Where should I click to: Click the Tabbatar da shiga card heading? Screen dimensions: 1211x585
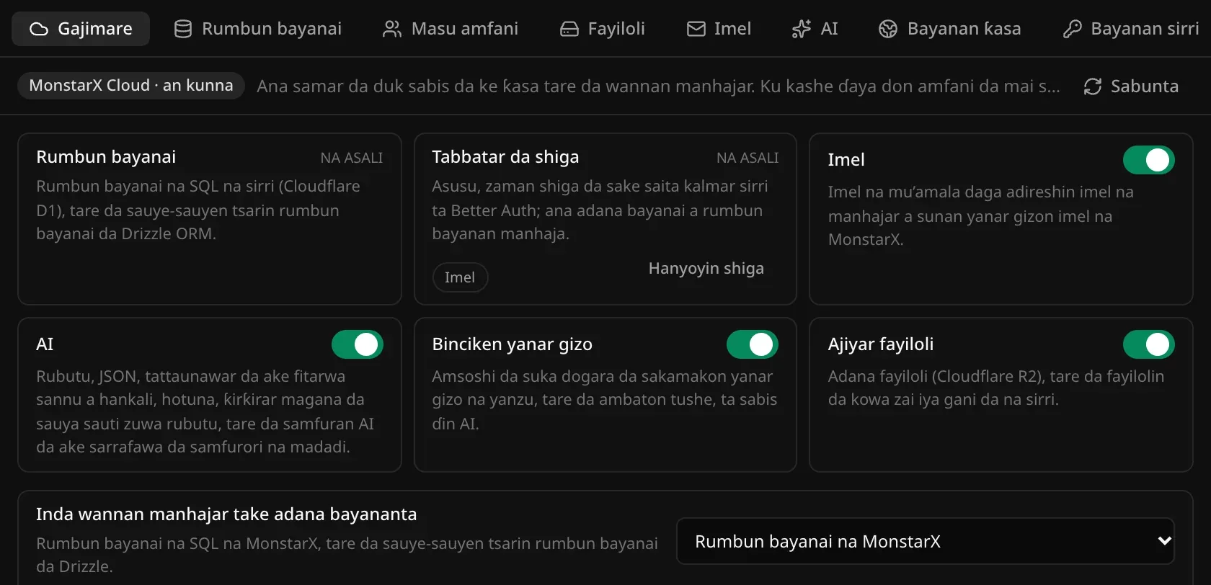click(x=505, y=157)
